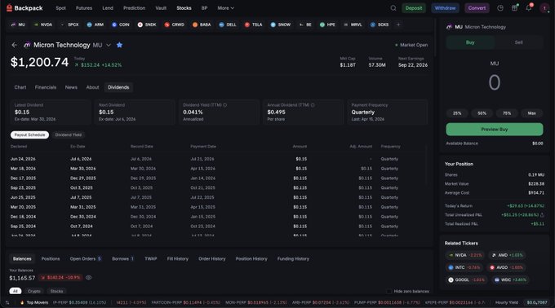Screen dimensions: 555x308
Task: Select TSLA in the ticker bar
Action: point(254,24)
